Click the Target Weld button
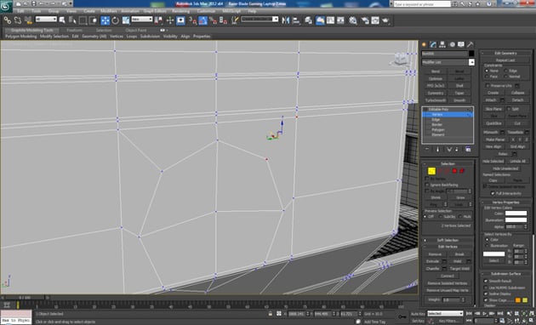The width and height of the screenshot is (536, 325). (x=459, y=269)
